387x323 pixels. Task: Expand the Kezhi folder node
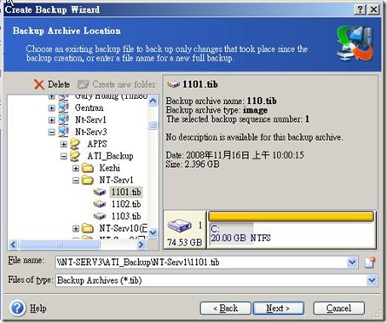[x=76, y=168]
